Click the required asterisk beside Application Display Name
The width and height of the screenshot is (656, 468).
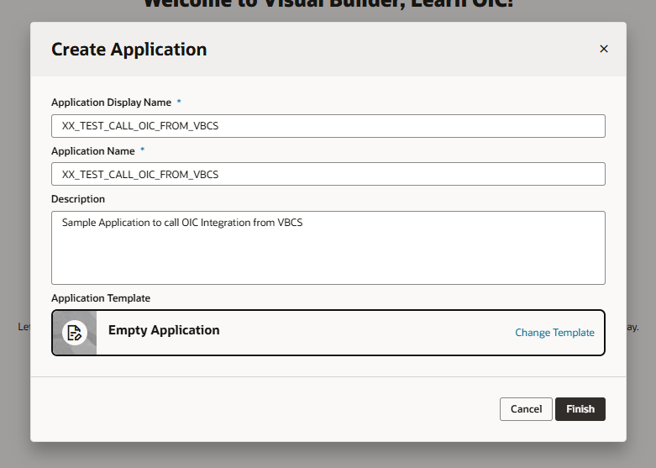click(179, 103)
